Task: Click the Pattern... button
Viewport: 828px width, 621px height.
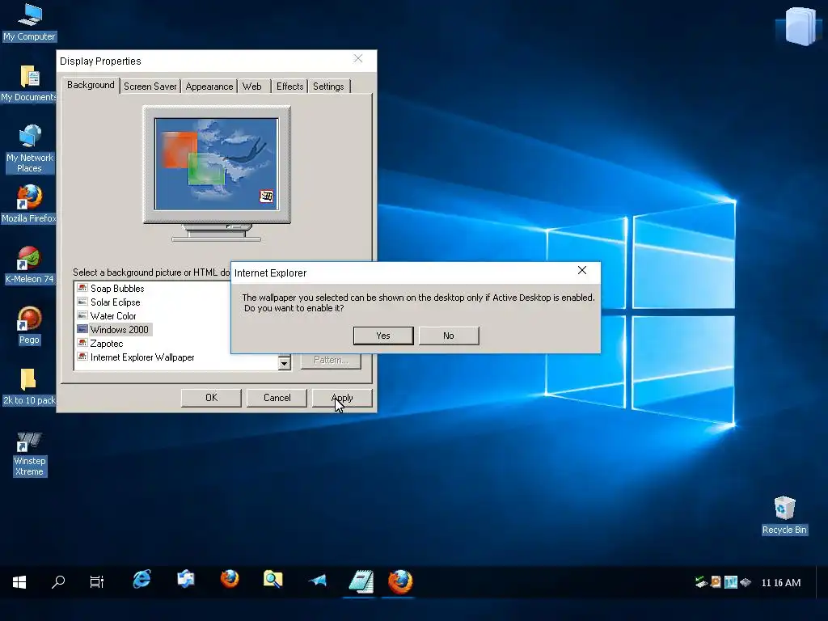Action: click(x=331, y=360)
